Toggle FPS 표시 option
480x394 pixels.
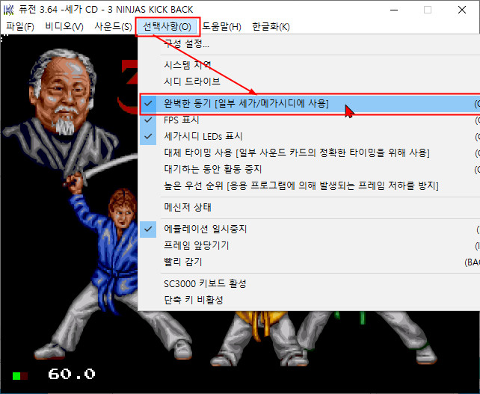pos(310,120)
